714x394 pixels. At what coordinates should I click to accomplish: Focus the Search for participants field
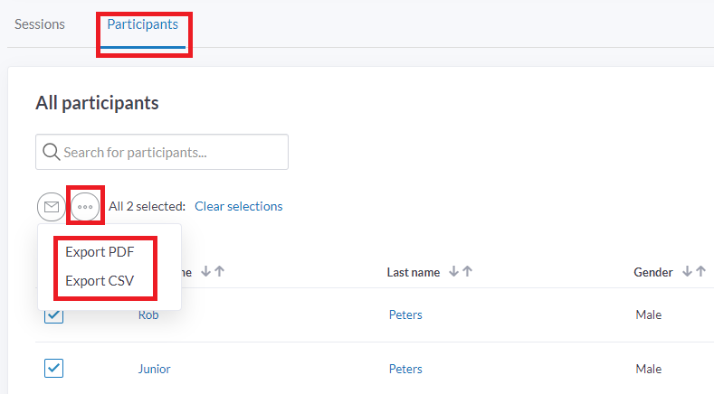(x=172, y=152)
